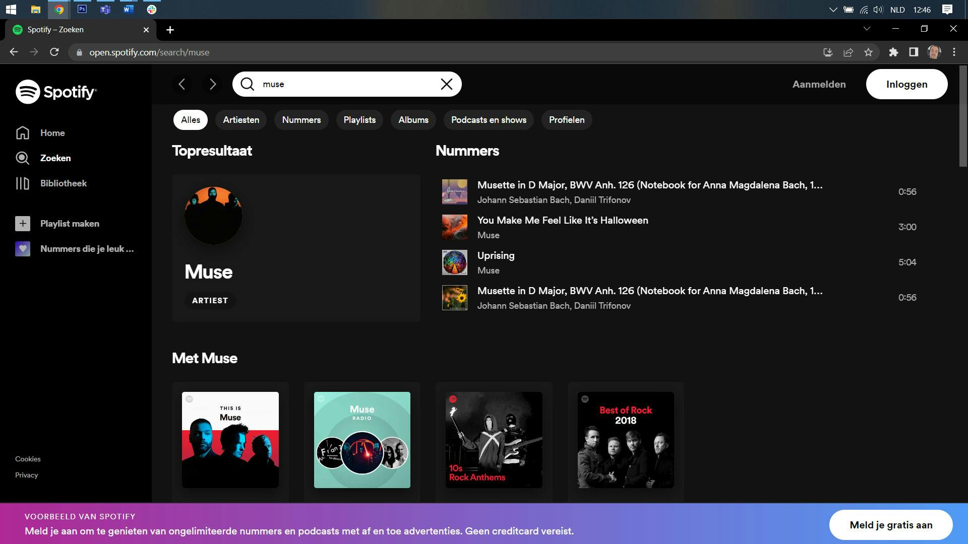Image resolution: width=968 pixels, height=544 pixels.
Task: Go back with Spotify's left chevron
Action: pos(182,84)
